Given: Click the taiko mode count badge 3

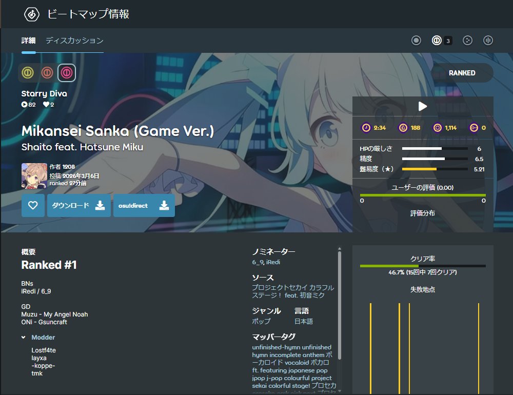Looking at the screenshot, I should pyautogui.click(x=448, y=41).
